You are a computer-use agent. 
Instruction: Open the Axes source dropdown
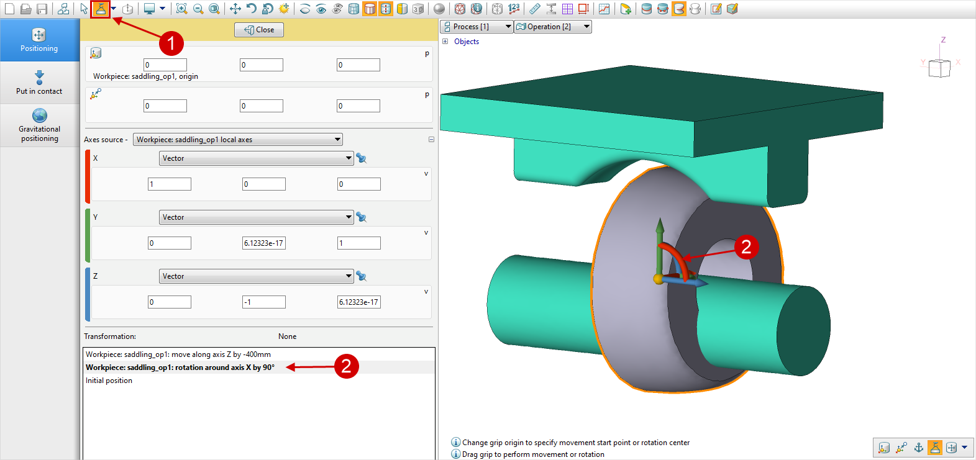point(238,140)
